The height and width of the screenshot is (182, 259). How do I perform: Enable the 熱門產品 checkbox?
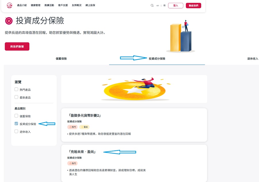pyautogui.click(x=16, y=89)
